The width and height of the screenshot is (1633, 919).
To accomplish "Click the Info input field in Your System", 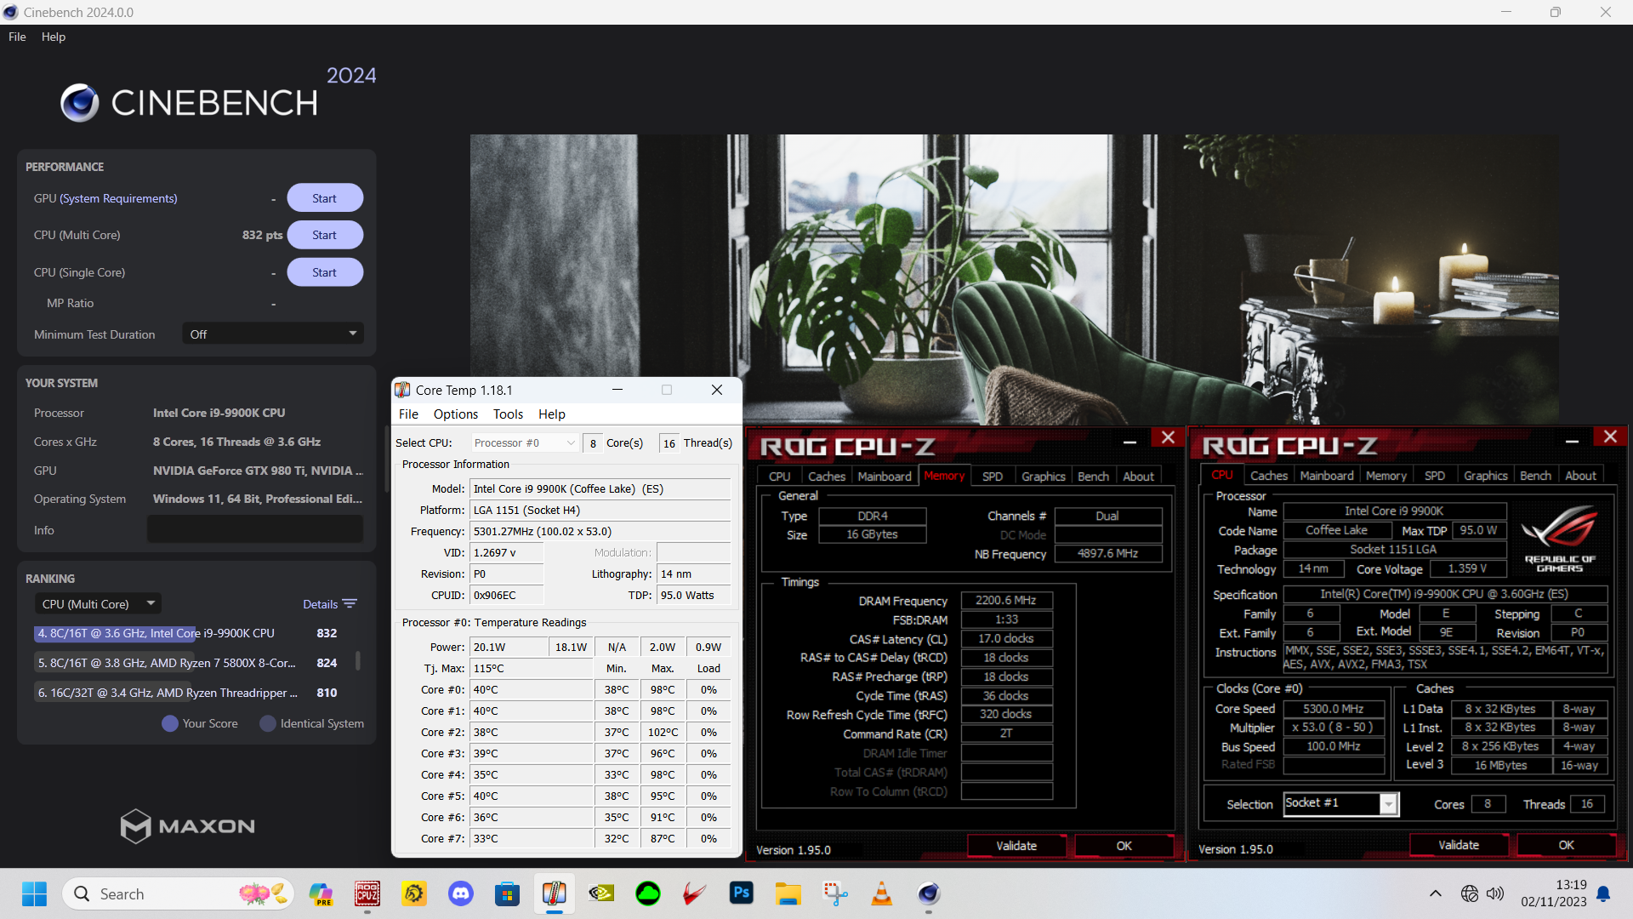I will tap(255, 530).
